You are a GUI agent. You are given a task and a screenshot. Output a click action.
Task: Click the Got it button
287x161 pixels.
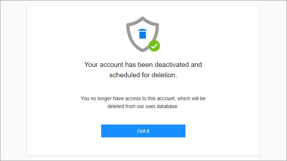pyautogui.click(x=143, y=131)
